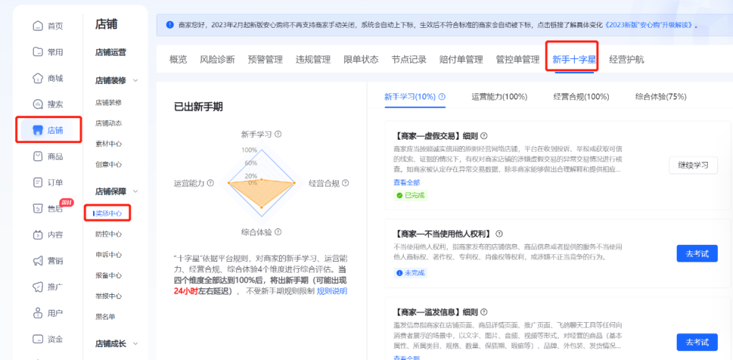Collapse the 店铺保障 section chevron
733x360 pixels.
136,191
